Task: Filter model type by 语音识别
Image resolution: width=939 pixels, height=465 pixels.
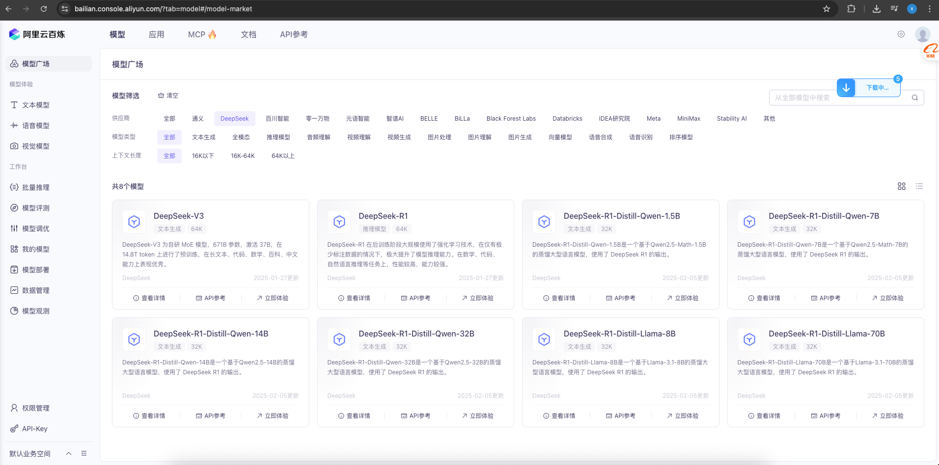Action: point(641,137)
